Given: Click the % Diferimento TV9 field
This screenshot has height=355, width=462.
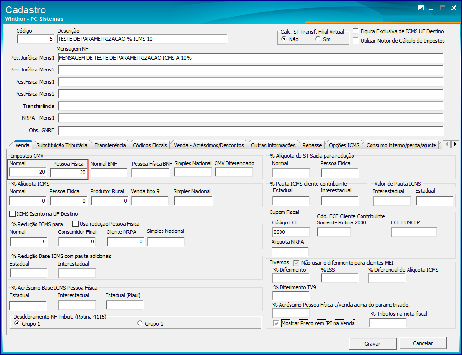Looking at the screenshot, I should [291, 295].
